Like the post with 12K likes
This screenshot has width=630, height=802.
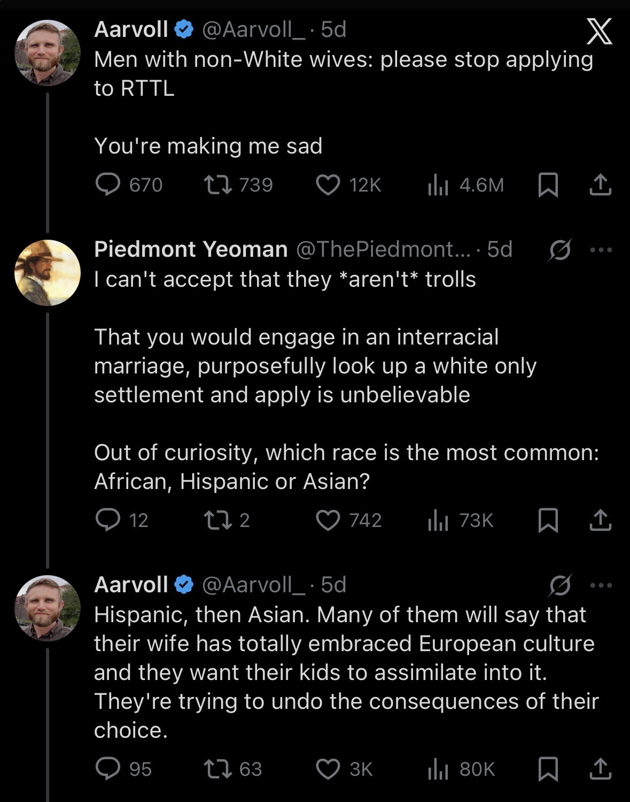(x=328, y=185)
